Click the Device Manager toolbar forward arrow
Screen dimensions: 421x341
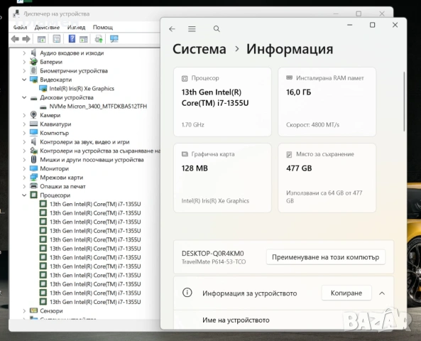pos(26,39)
